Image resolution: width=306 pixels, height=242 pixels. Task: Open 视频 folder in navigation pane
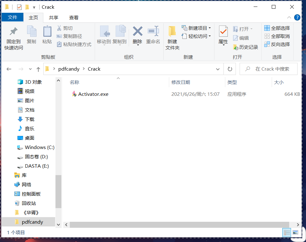[x=26, y=91]
